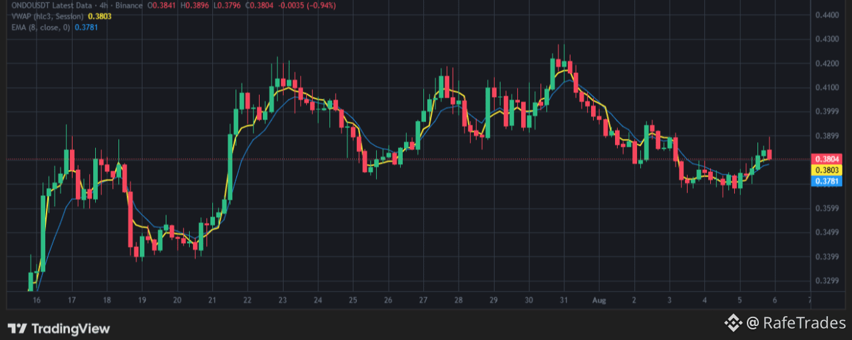
Task: Click date label 19 on time axis
Action: click(x=142, y=300)
